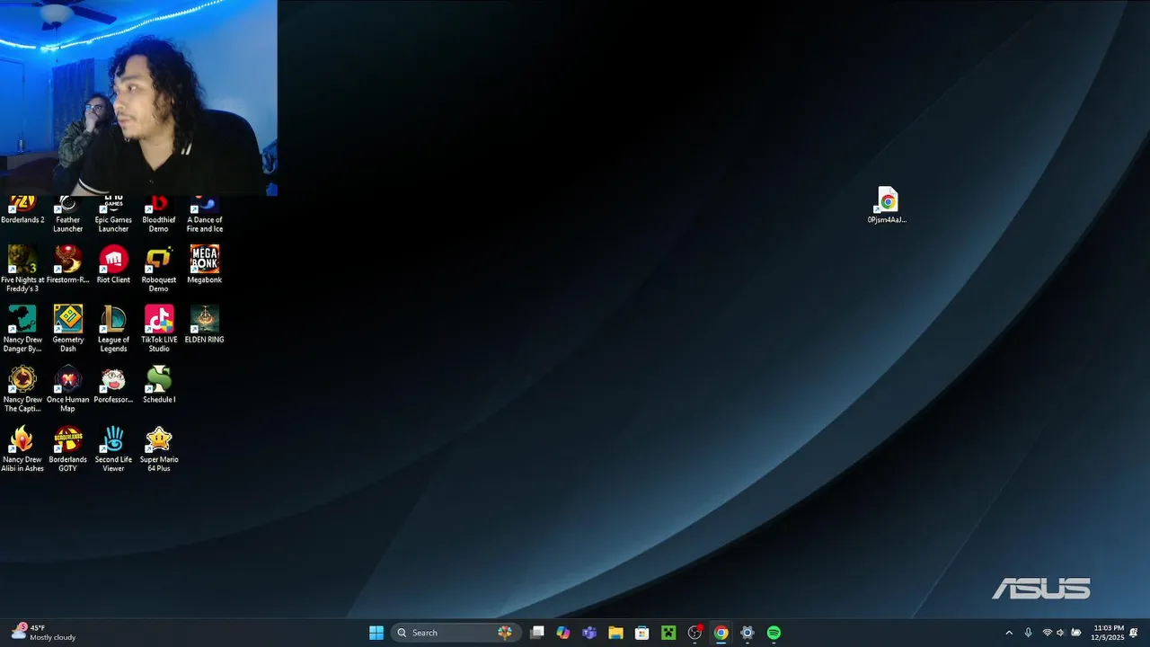The width and height of the screenshot is (1150, 647).
Task: Open the weather widget showing 45°F
Action: [x=43, y=633]
